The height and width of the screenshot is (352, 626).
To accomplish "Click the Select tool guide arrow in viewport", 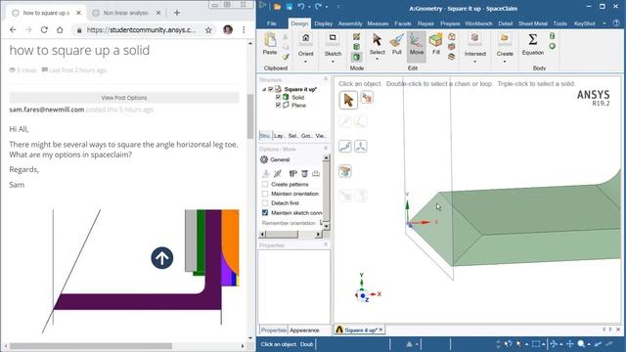I will [348, 100].
